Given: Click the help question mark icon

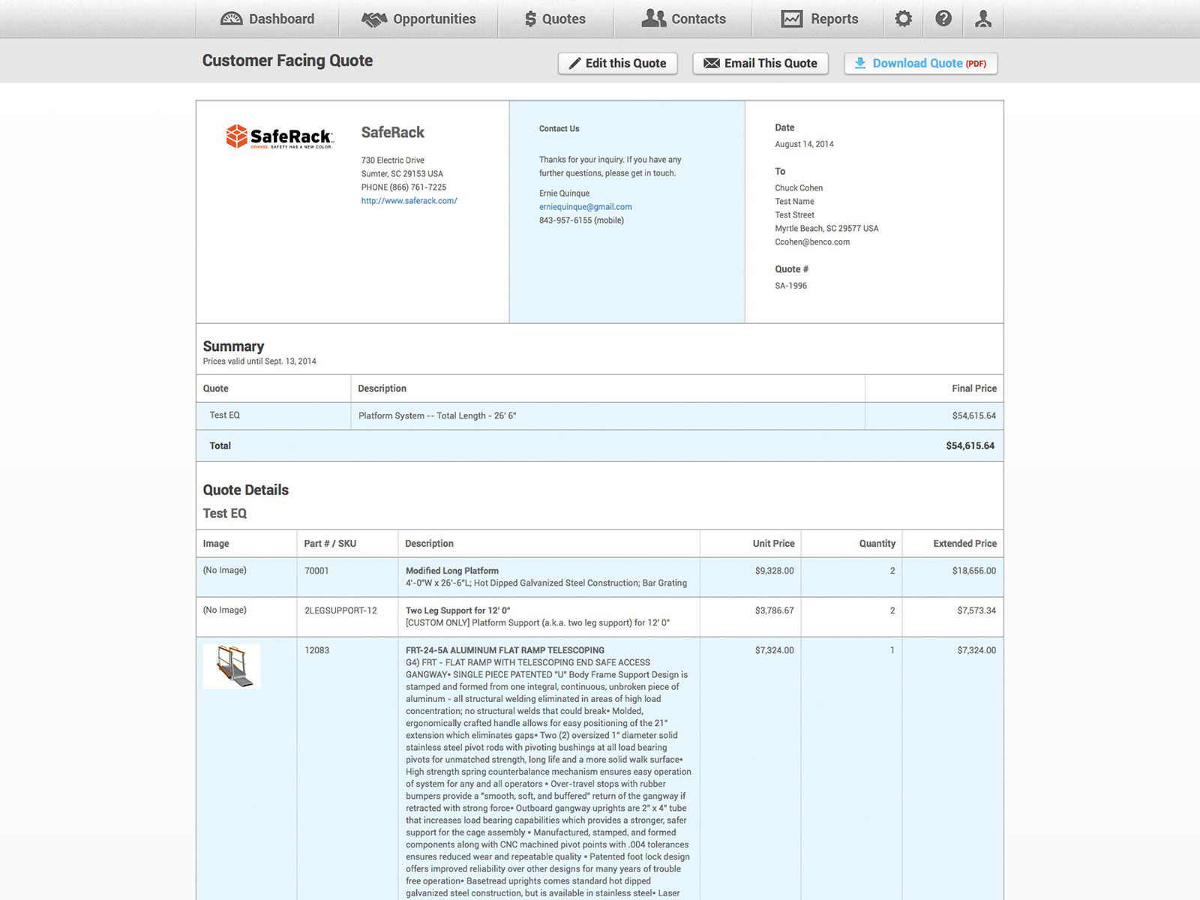Looking at the screenshot, I should point(943,19).
